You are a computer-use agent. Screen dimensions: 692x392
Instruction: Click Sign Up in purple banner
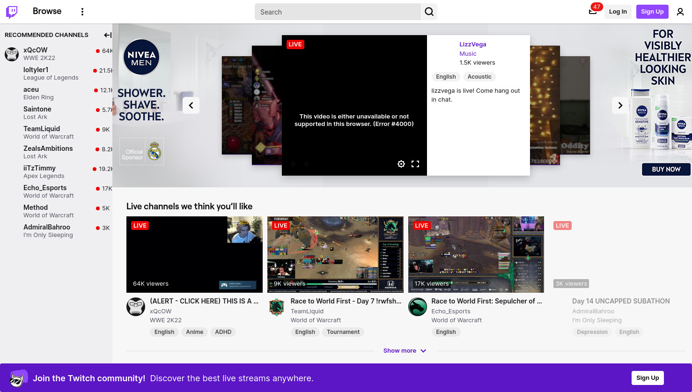648,378
